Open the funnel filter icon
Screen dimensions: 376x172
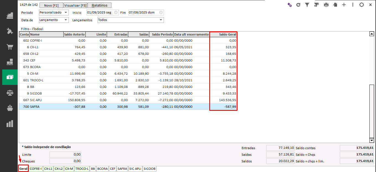307,5
